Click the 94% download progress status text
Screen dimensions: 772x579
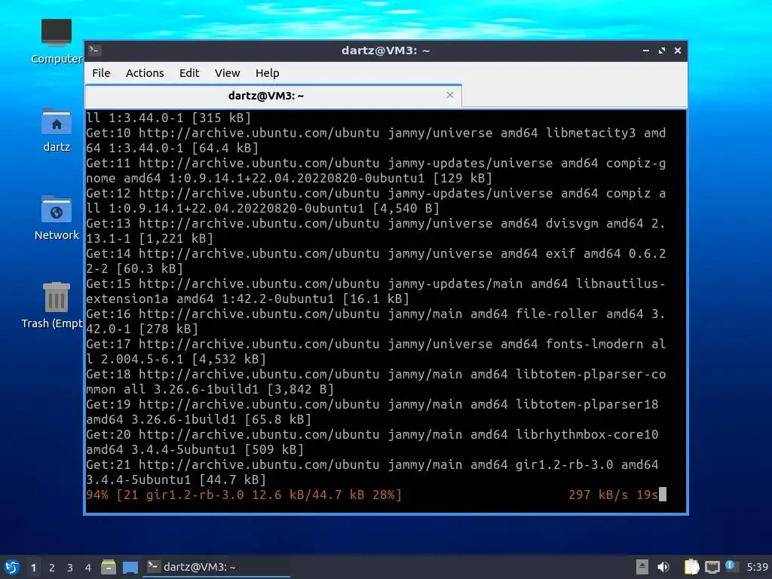click(244, 495)
